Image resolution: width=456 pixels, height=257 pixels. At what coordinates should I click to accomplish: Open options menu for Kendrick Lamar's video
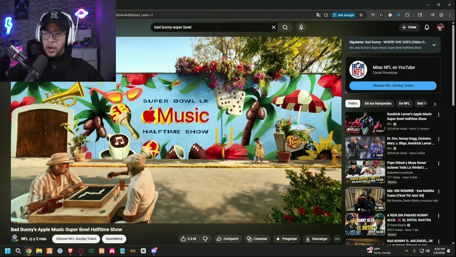tap(439, 115)
